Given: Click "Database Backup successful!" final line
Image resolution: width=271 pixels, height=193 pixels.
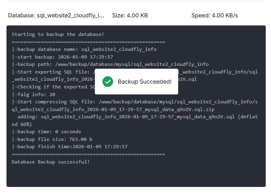Looking at the screenshot, I should (x=50, y=162).
